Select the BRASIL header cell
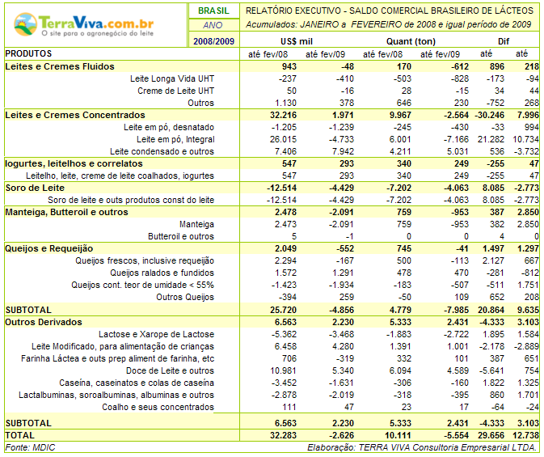Image resolution: width=544 pixels, height=457 pixels. click(213, 11)
